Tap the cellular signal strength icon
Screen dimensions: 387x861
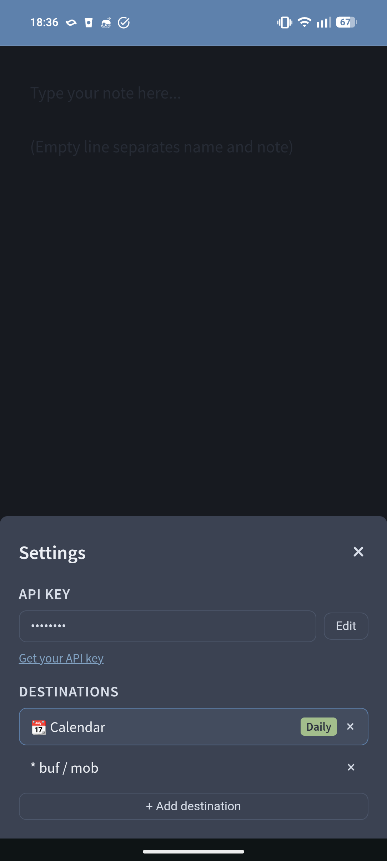tap(324, 22)
